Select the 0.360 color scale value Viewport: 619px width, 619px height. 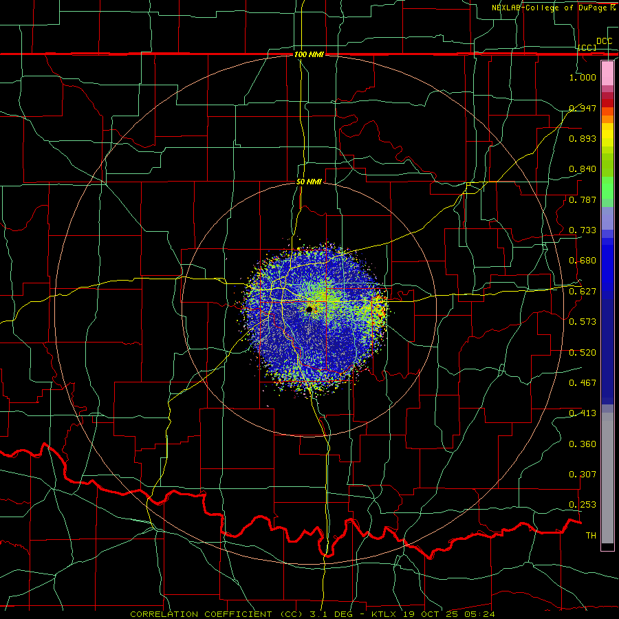(583, 444)
